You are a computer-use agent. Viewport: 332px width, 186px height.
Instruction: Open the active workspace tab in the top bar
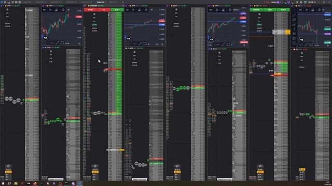tap(100, 2)
